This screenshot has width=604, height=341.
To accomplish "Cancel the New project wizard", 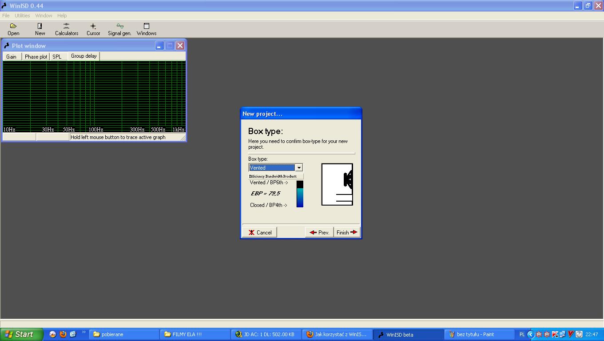I will pos(260,232).
